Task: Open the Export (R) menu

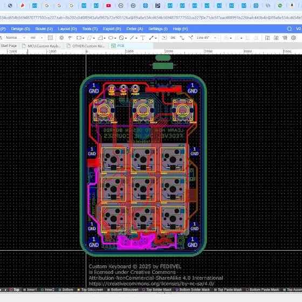Action: pos(112,29)
